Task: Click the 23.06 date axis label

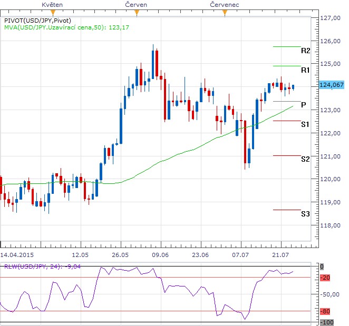Action: [x=200, y=255]
